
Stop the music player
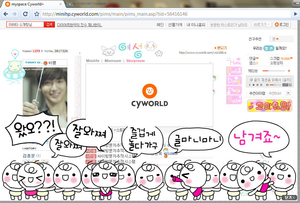(253, 85)
